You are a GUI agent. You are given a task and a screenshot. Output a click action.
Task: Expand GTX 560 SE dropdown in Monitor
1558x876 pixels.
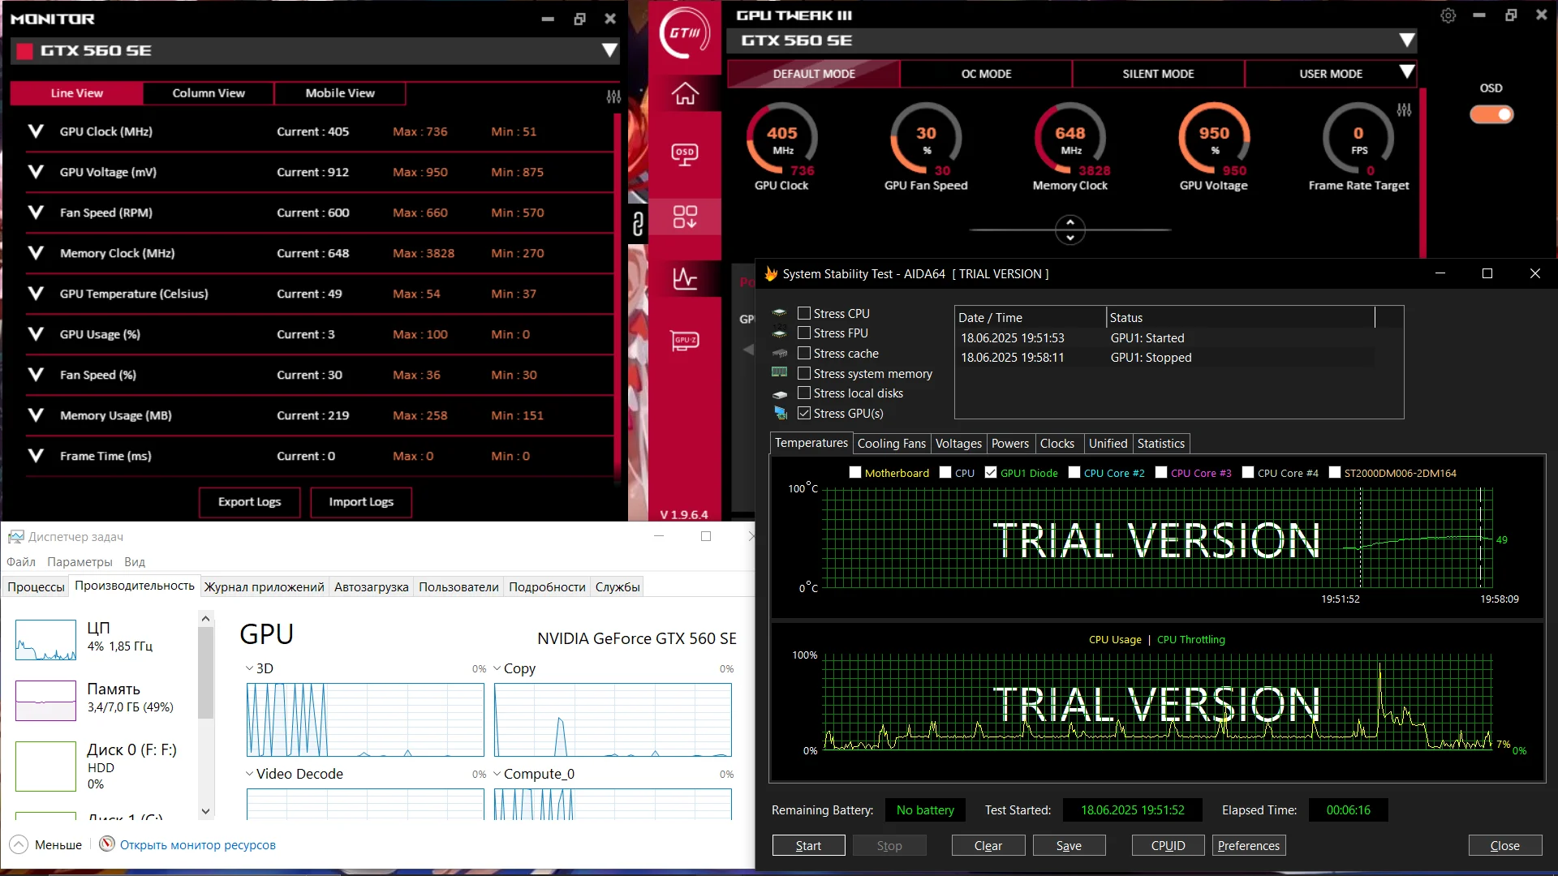pos(609,50)
